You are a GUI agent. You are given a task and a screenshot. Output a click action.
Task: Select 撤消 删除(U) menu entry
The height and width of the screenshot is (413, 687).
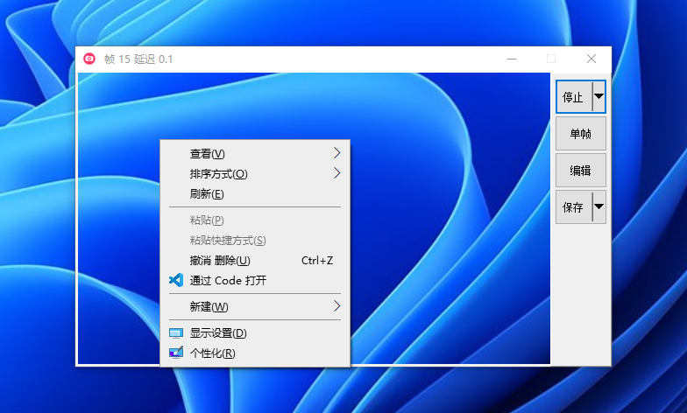[x=255, y=261]
